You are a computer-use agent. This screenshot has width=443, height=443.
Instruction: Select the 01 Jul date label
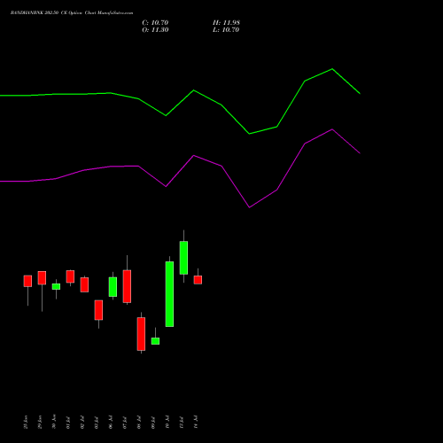click(x=68, y=422)
